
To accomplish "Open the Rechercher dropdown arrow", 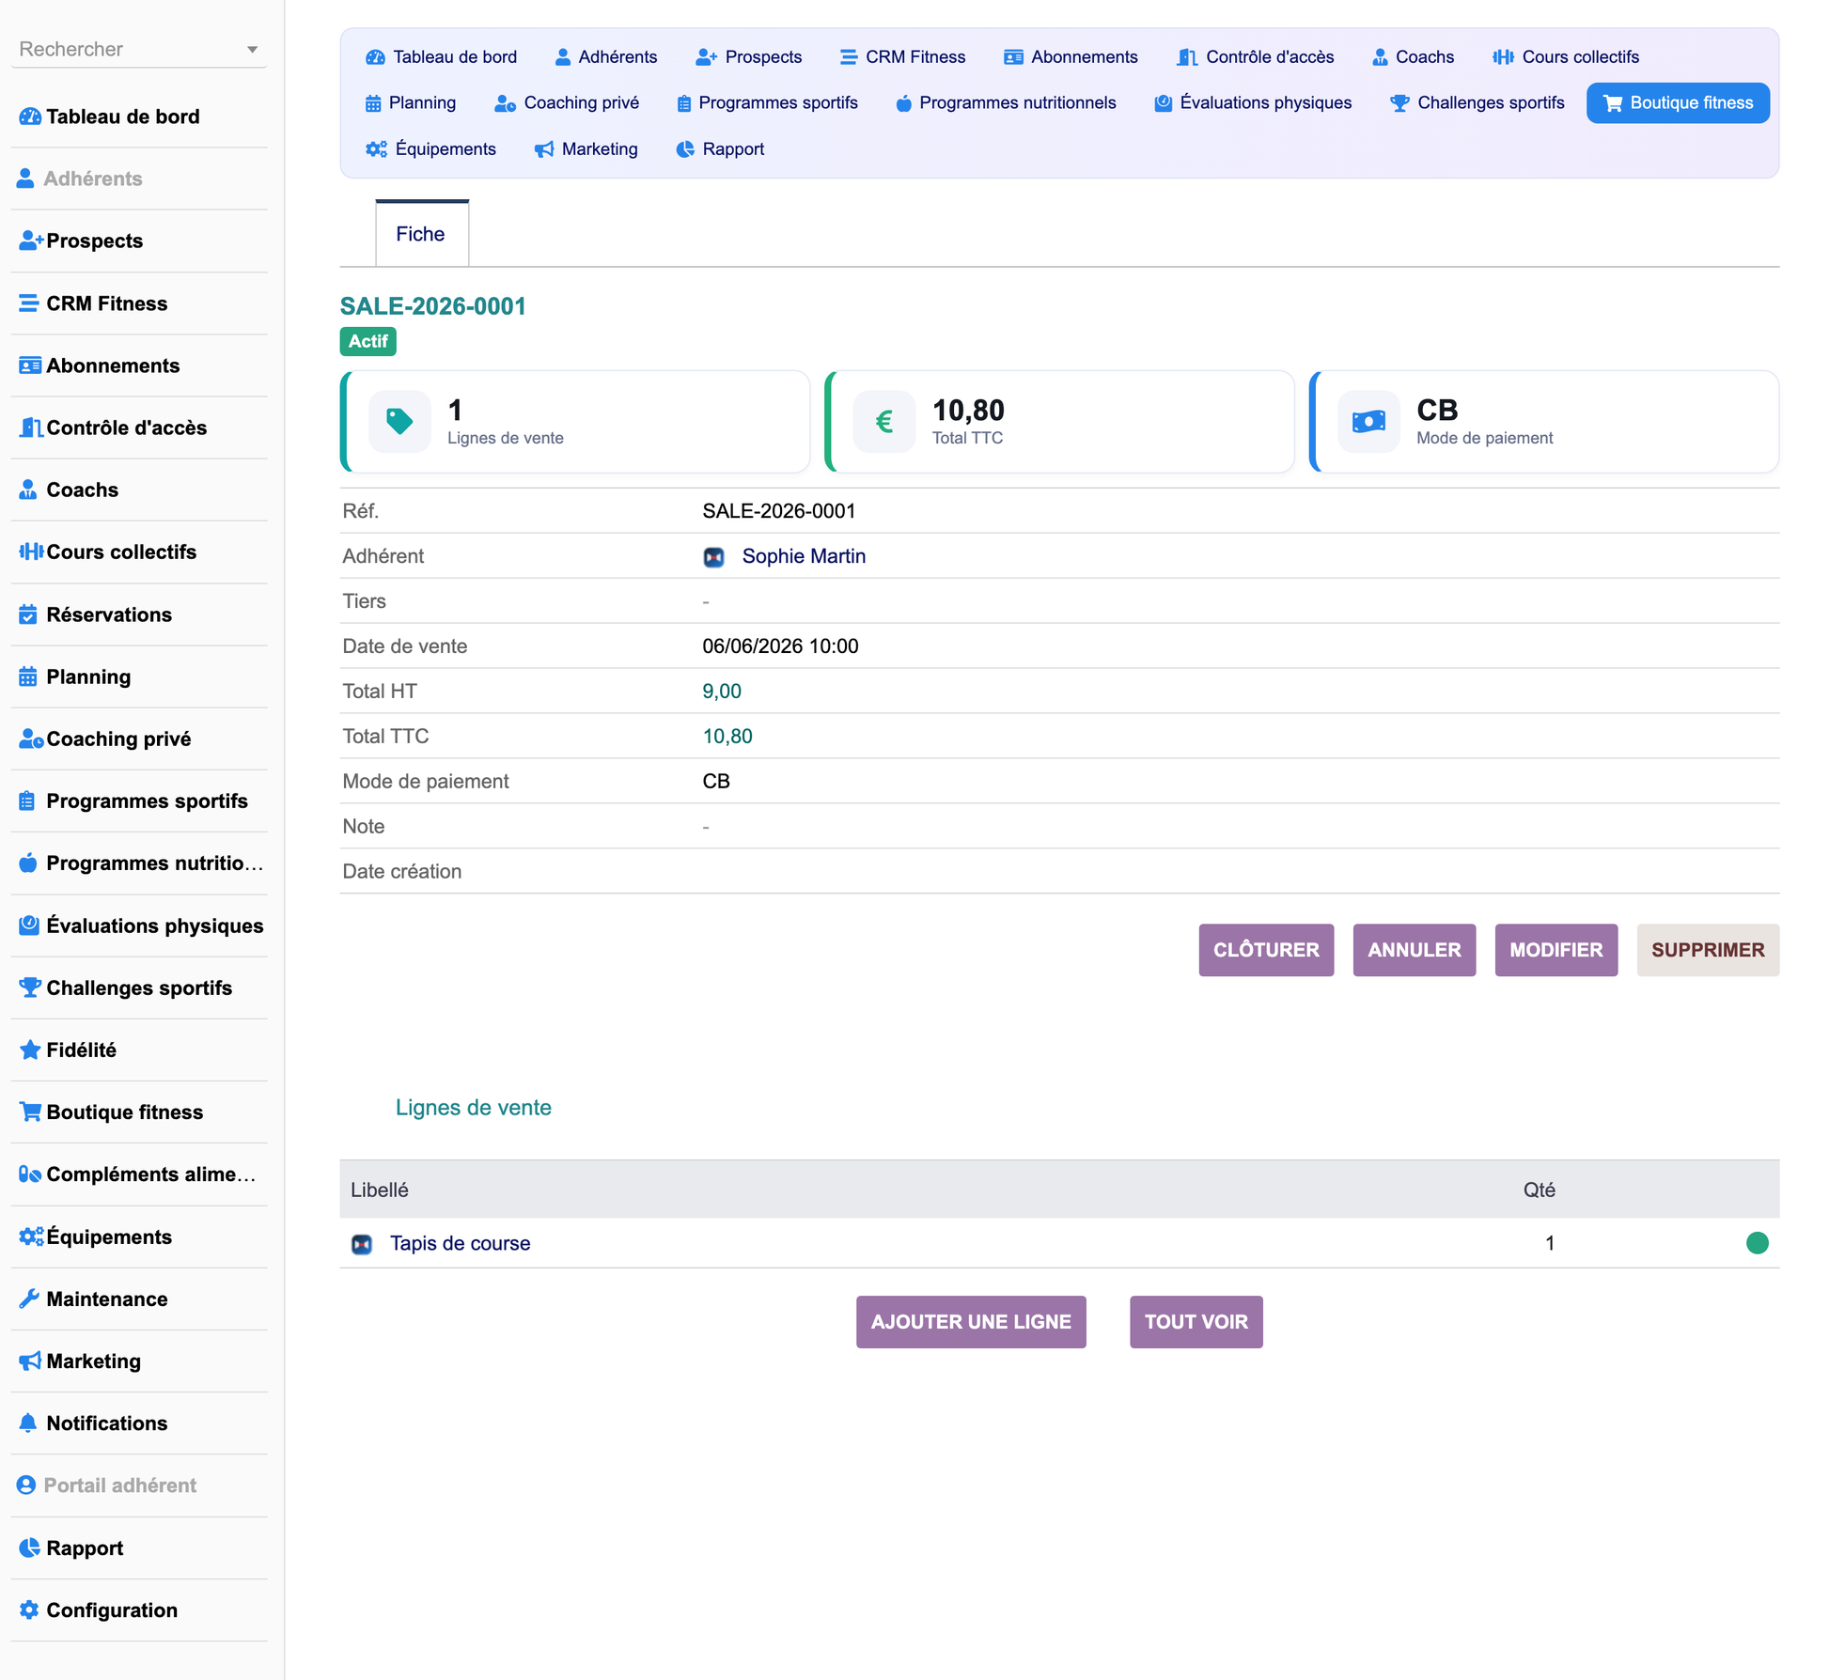I will coord(252,50).
